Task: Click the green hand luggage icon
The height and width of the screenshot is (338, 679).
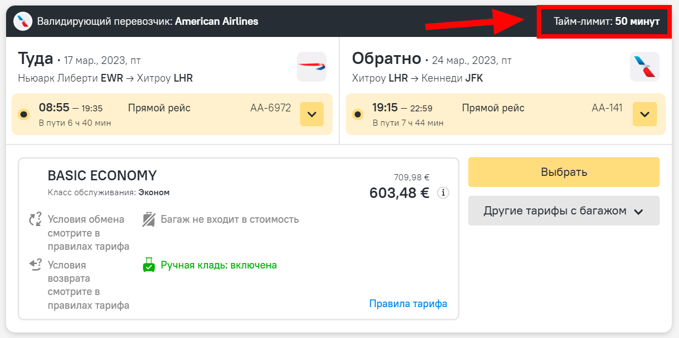Action: click(148, 265)
